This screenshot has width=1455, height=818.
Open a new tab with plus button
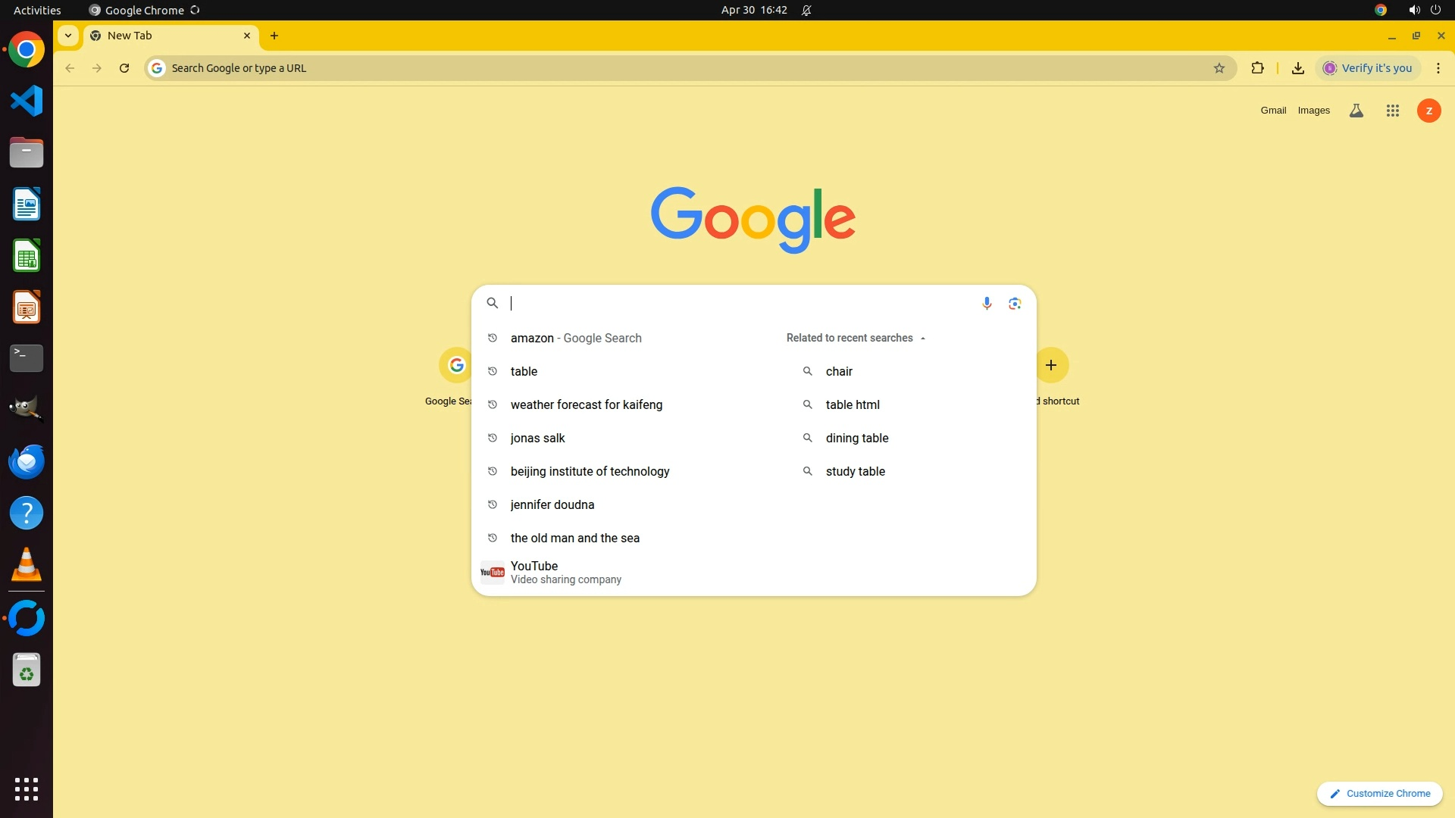coord(274,36)
